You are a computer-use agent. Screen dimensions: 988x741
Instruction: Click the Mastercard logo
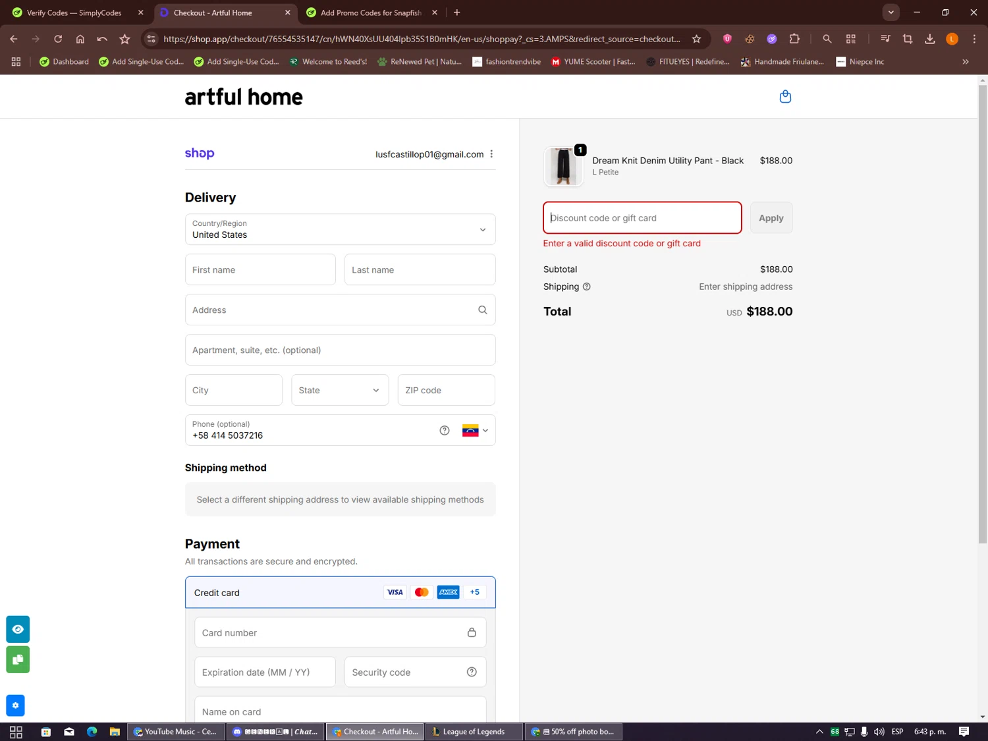click(422, 592)
